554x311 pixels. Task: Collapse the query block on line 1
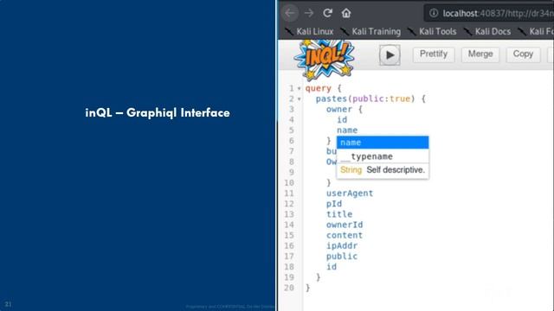point(300,88)
